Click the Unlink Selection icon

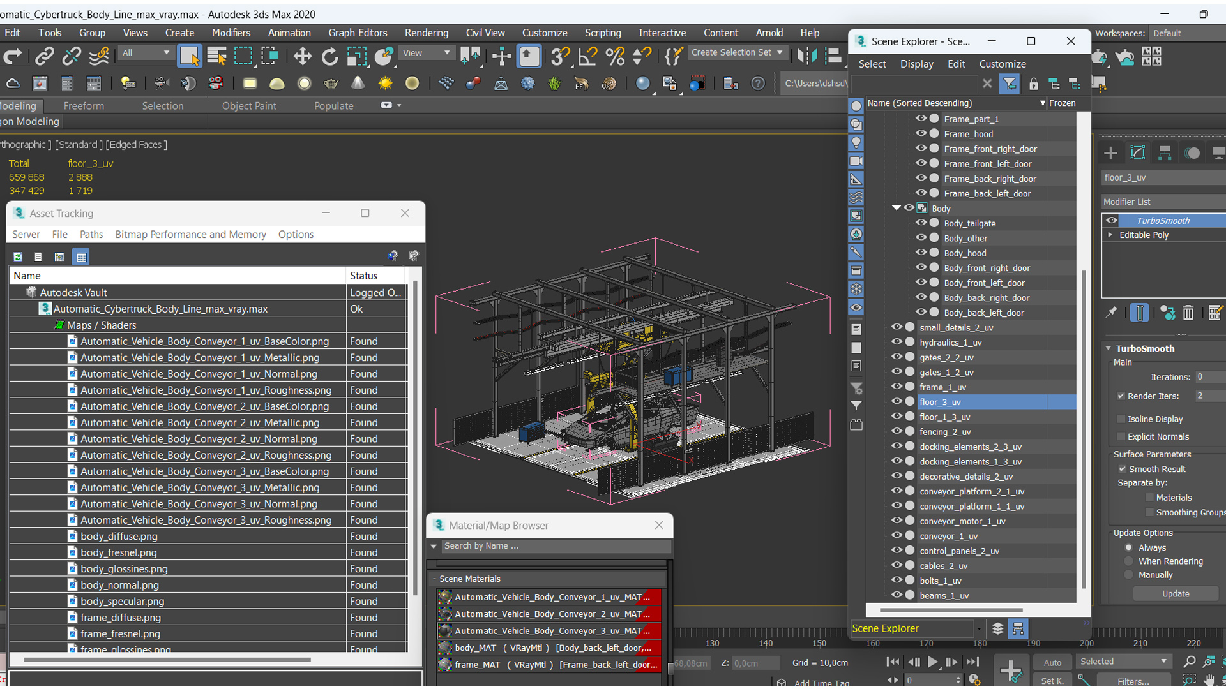[x=72, y=56]
